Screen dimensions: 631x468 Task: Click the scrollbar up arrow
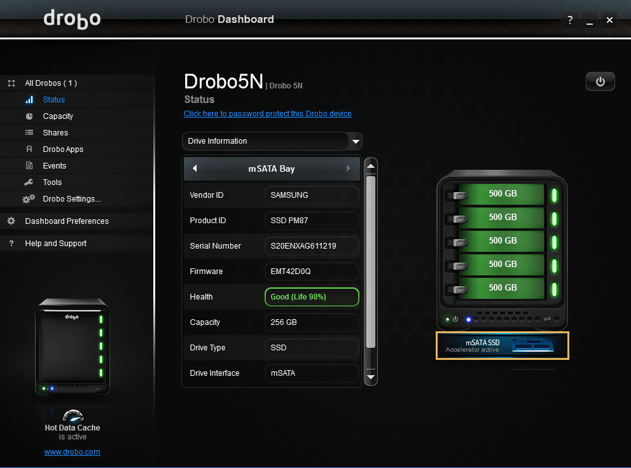pyautogui.click(x=371, y=167)
